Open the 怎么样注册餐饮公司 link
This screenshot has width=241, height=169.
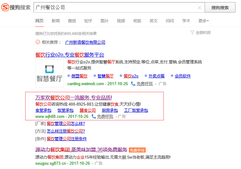(66, 131)
